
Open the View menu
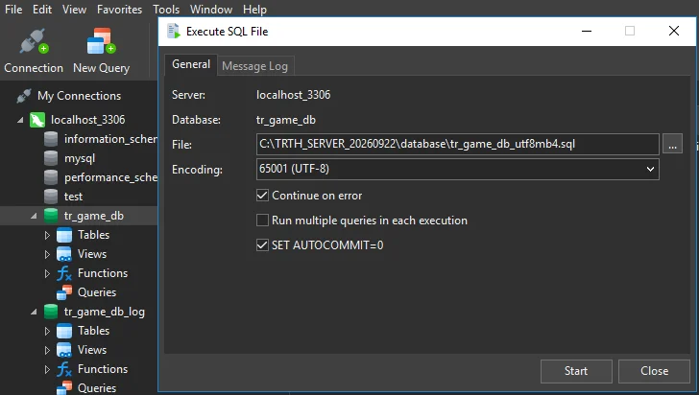(x=74, y=10)
